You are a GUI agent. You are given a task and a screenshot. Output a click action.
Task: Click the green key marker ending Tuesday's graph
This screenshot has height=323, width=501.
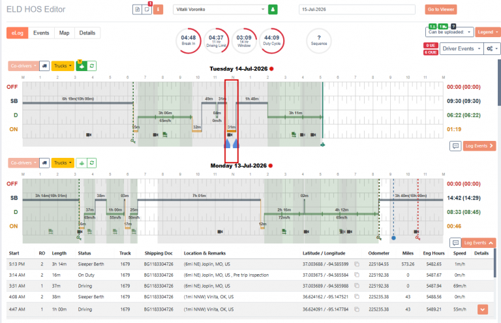(323, 145)
